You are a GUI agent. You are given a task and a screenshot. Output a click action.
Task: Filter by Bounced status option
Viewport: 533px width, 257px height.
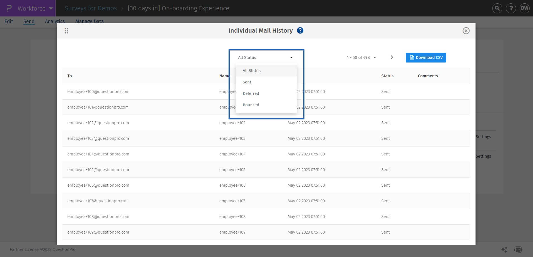(x=251, y=105)
